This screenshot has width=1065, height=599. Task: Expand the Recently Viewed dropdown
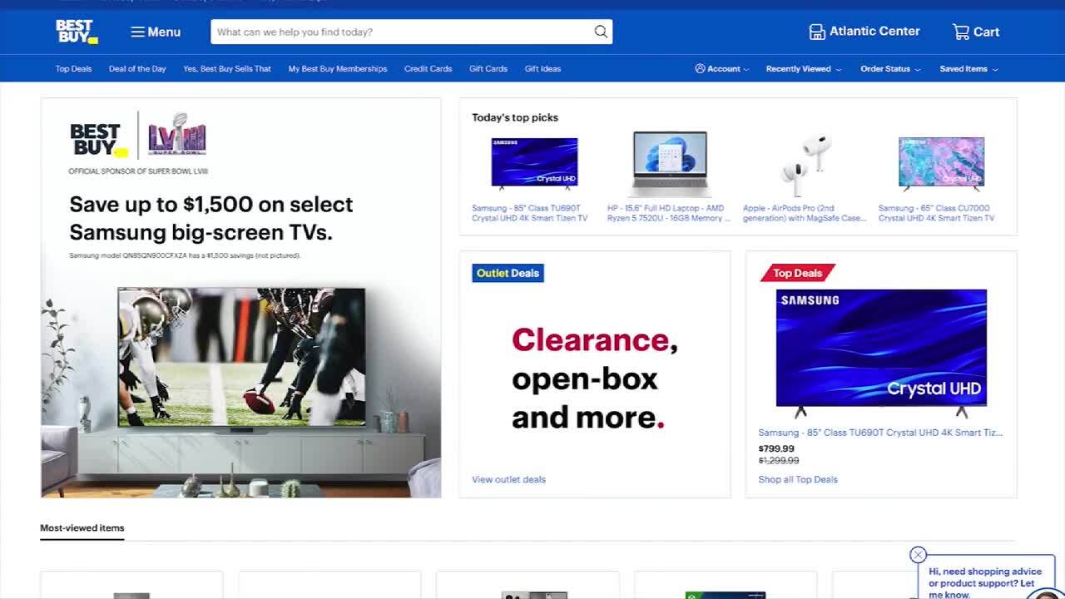[803, 69]
